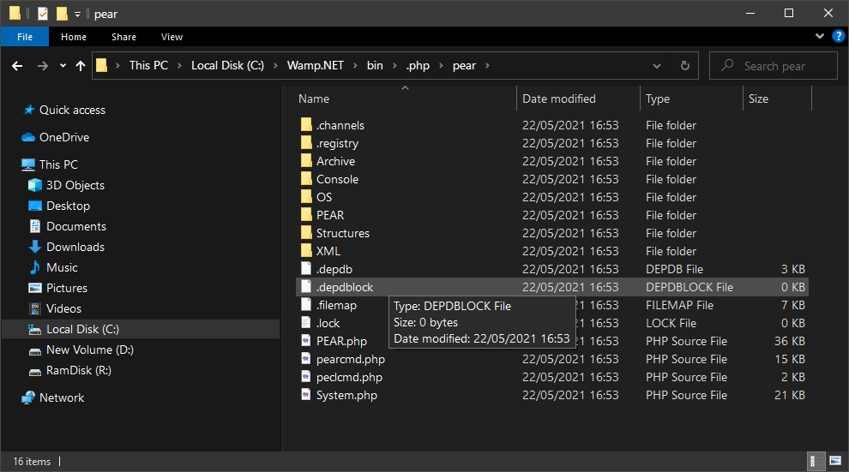Select the Console folder icon
Viewport: 849px width, 472px height.
point(306,179)
